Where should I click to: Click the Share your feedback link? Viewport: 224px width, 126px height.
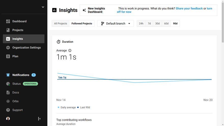(x=189, y=8)
